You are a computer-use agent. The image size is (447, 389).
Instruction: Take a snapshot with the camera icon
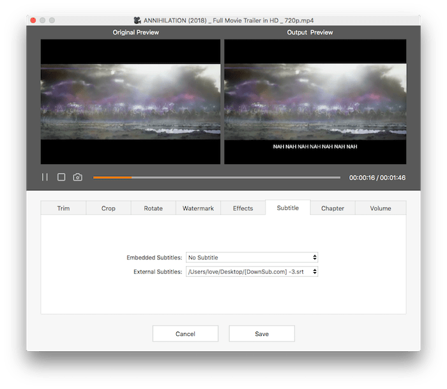point(77,177)
